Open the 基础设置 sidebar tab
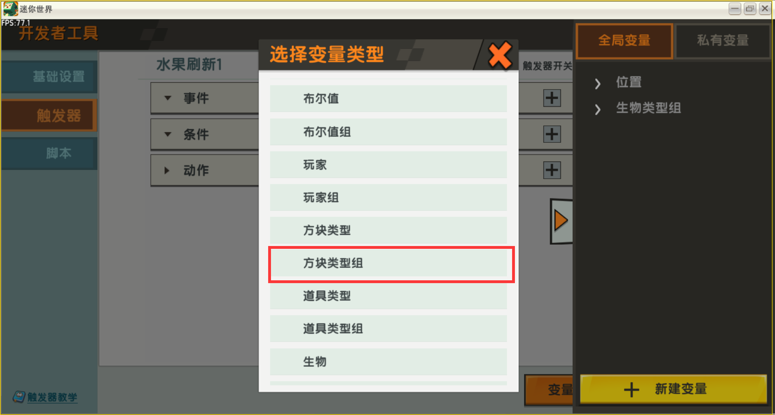 [49, 77]
